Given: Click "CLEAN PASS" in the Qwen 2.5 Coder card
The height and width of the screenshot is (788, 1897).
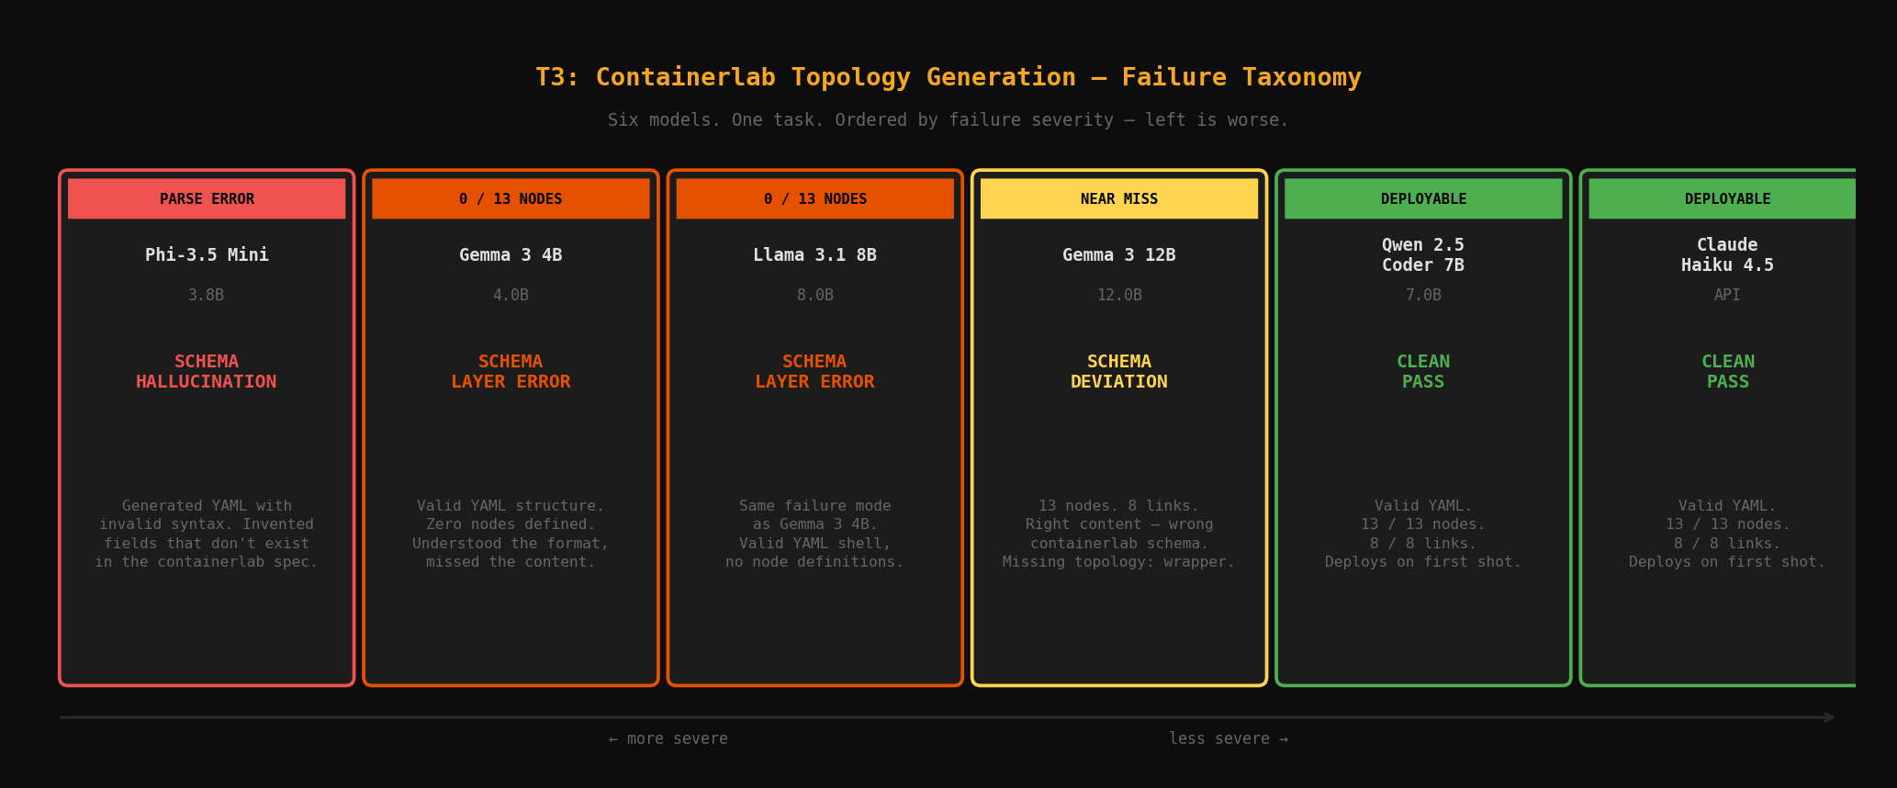Looking at the screenshot, I should [x=1423, y=372].
